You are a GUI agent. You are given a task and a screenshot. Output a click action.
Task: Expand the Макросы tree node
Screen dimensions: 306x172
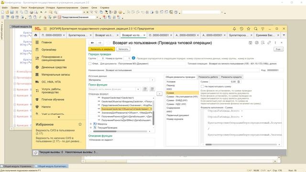tap(91, 124)
